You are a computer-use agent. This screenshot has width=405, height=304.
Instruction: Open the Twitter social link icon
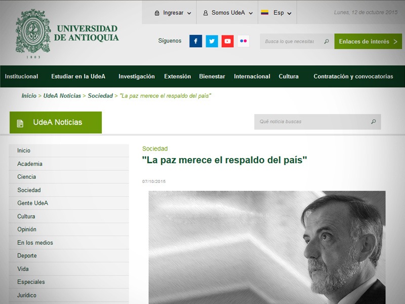click(x=212, y=41)
